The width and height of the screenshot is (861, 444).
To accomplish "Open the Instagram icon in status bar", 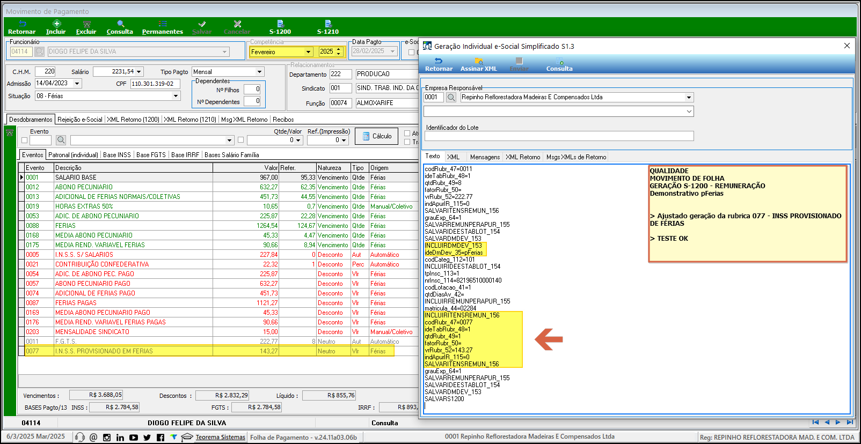I will [x=107, y=438].
